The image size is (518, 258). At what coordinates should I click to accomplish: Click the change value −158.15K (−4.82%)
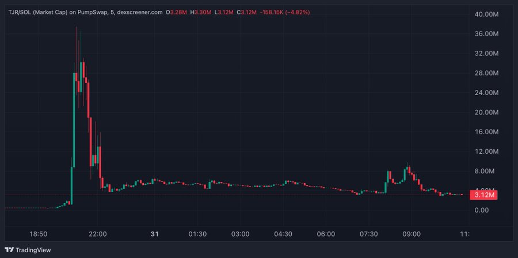coord(285,12)
